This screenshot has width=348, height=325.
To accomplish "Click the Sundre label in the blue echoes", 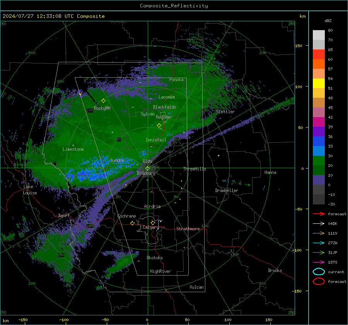I will [117, 160].
